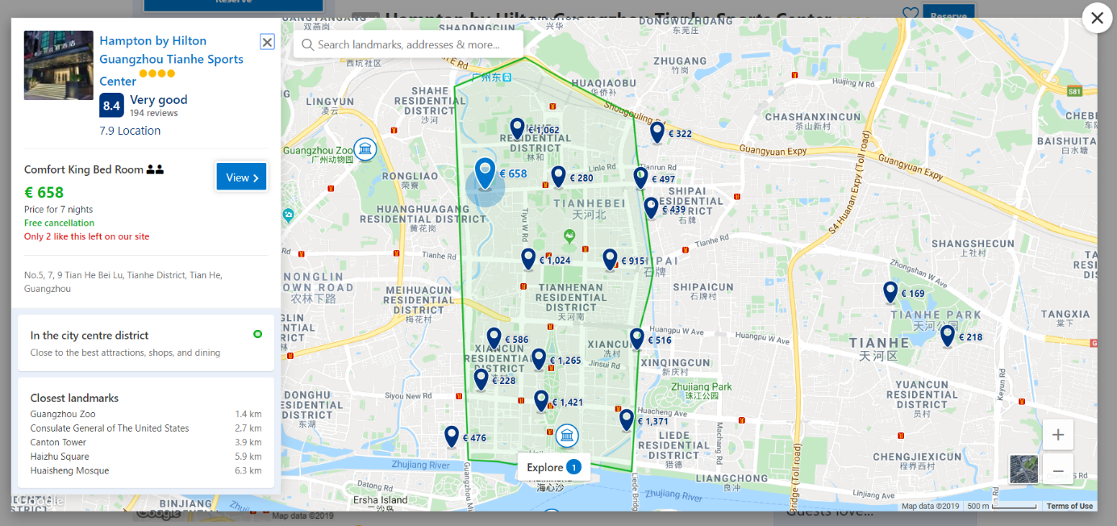Viewport: 1117px width, 526px height.
Task: Switch to satellite map view thumbnail
Action: click(x=1023, y=469)
